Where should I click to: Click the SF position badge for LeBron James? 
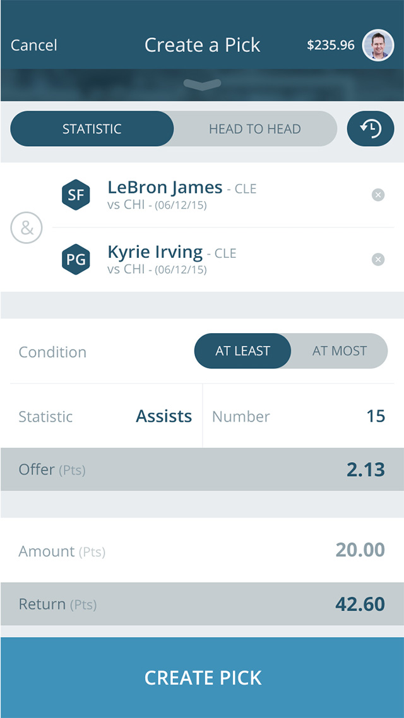tap(76, 195)
